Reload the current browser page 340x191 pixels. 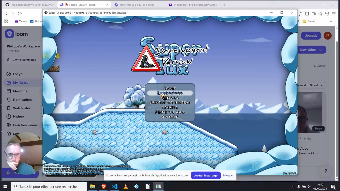(20, 14)
